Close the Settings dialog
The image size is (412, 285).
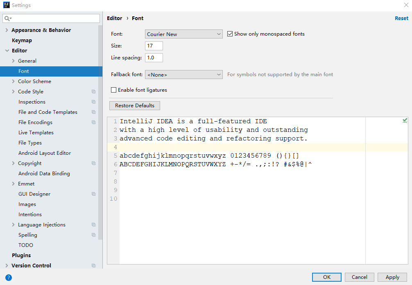tap(406, 5)
